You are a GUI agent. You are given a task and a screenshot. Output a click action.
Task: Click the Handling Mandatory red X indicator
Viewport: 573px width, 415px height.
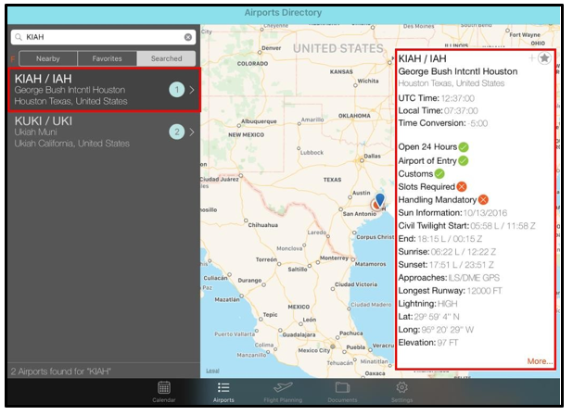click(x=482, y=200)
